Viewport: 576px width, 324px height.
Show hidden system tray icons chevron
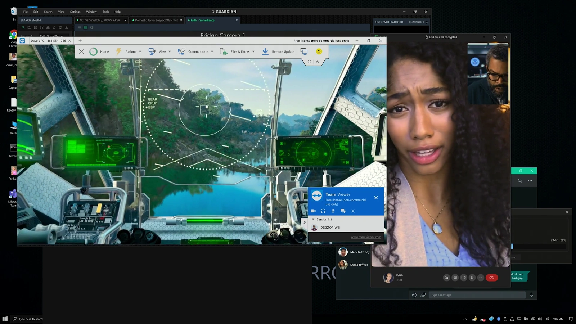pos(465,319)
